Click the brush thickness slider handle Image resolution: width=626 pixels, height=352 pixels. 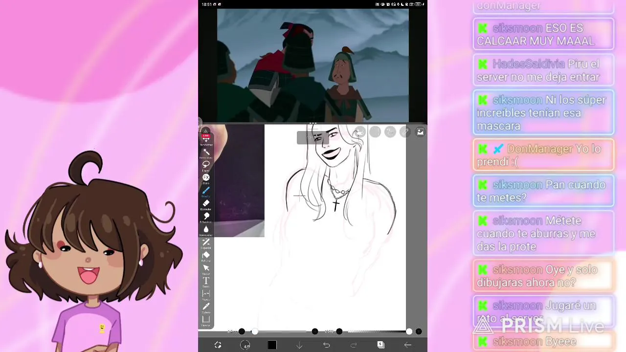click(x=254, y=331)
